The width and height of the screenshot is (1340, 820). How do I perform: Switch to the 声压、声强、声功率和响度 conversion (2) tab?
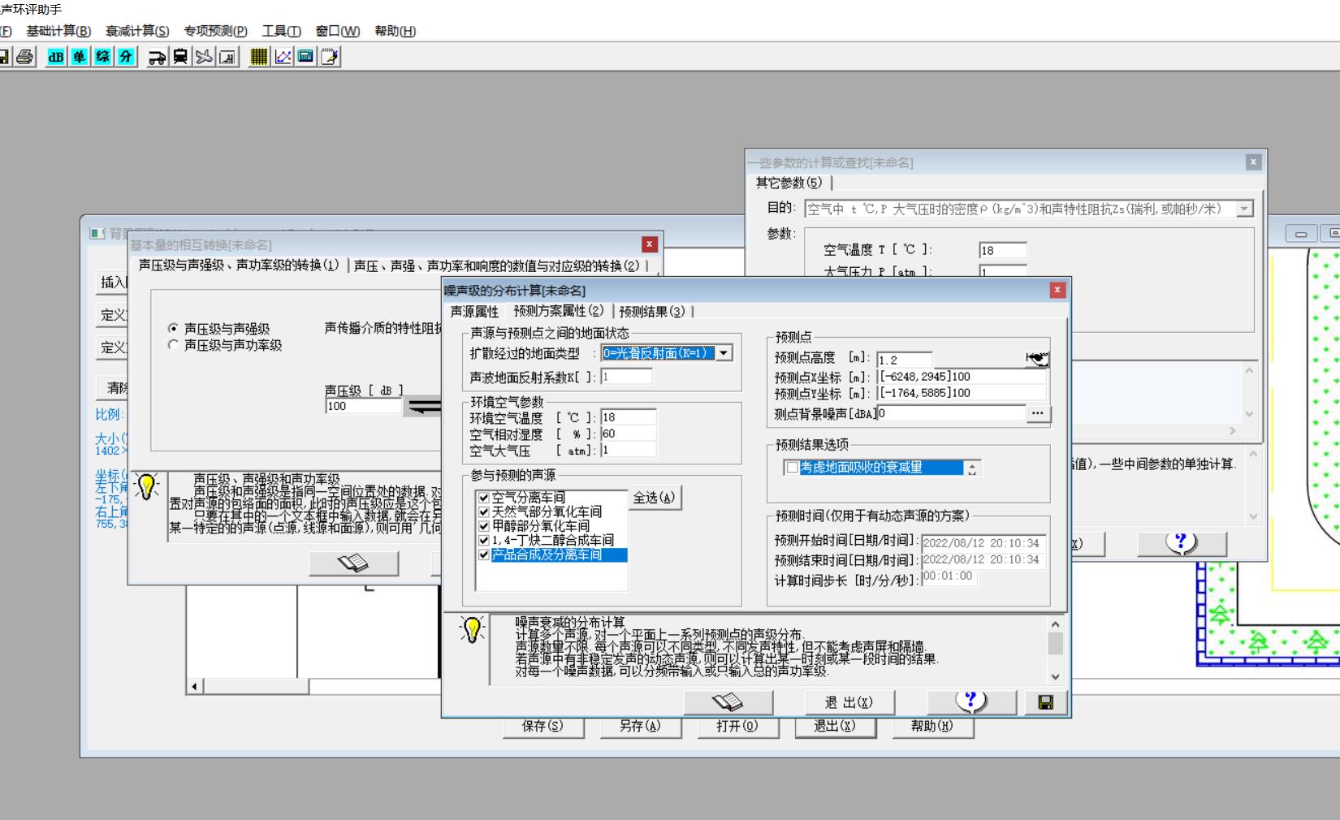click(496, 266)
